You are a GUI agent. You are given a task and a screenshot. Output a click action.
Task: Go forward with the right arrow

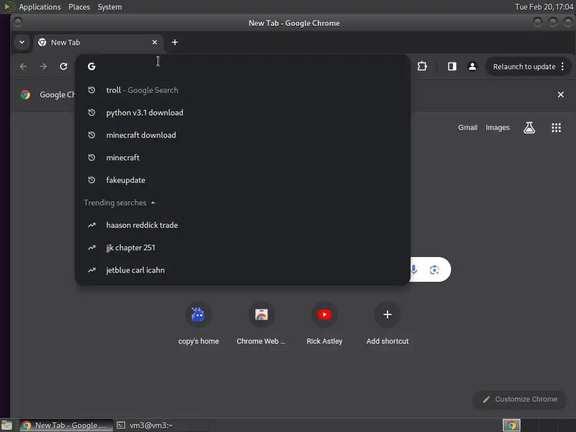point(43,66)
